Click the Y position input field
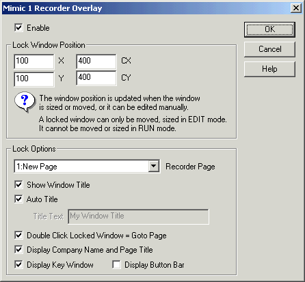 pyautogui.click(x=34, y=79)
